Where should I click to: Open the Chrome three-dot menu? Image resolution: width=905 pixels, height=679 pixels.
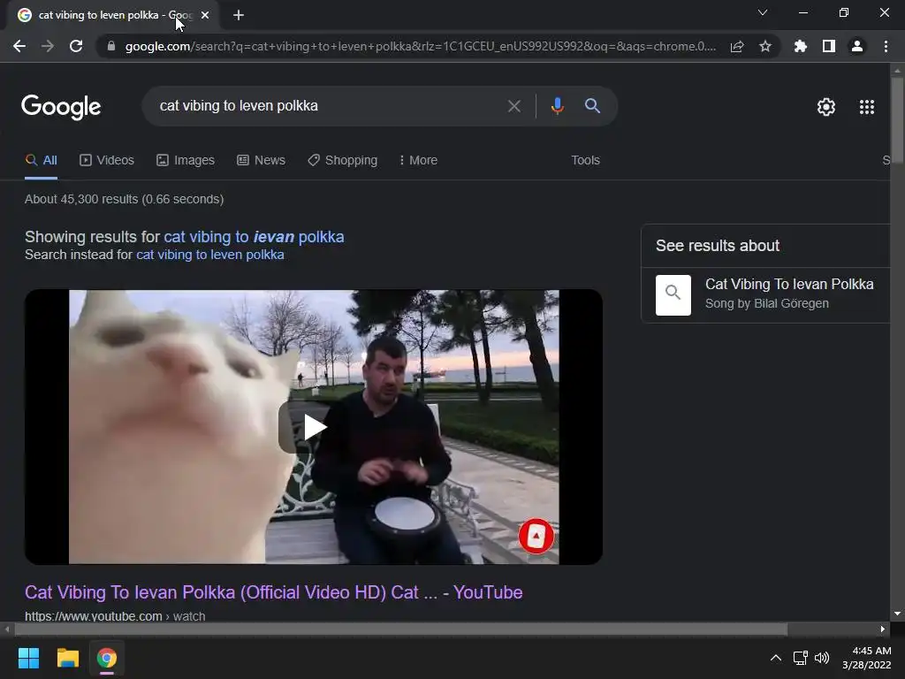click(x=886, y=46)
